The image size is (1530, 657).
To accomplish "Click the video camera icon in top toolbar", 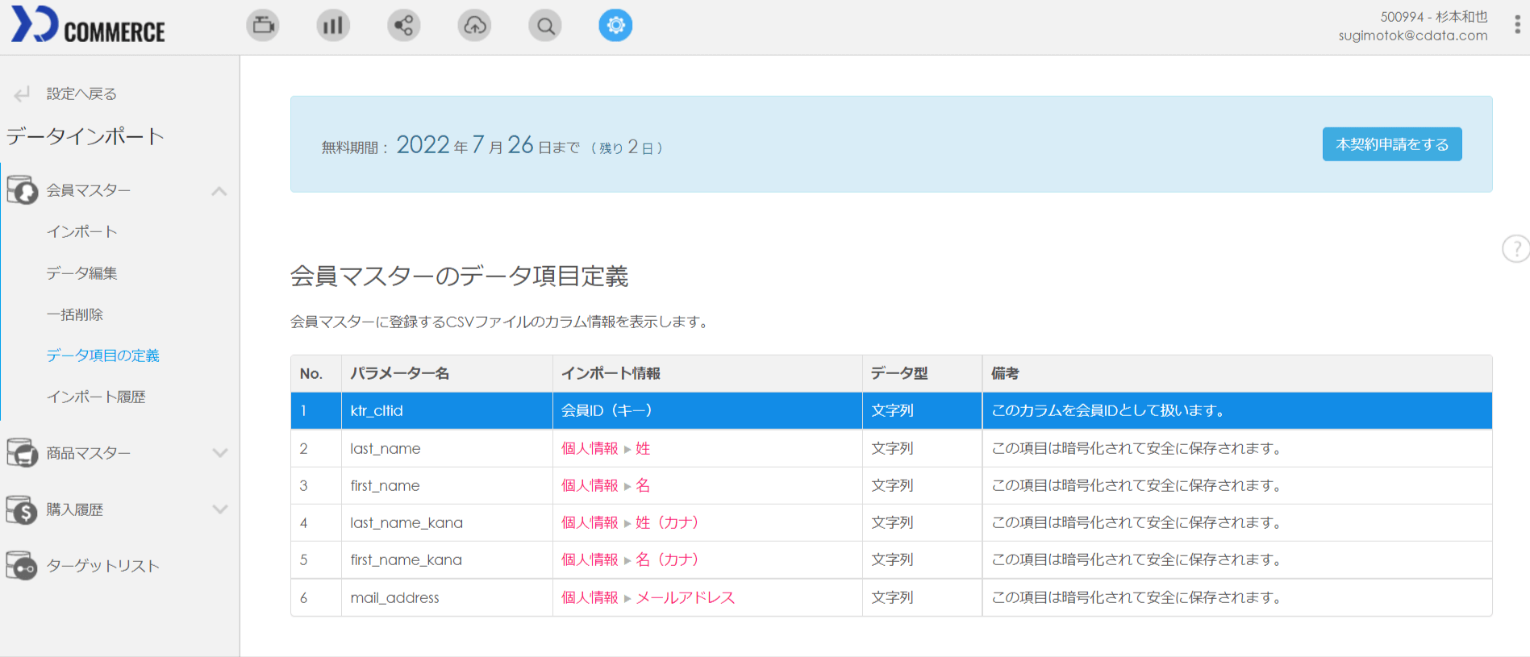I will (263, 26).
